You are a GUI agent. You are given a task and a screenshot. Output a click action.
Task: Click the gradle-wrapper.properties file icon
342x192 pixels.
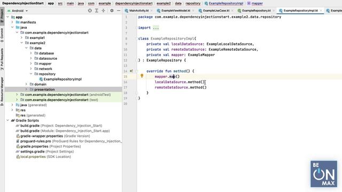tap(18, 136)
